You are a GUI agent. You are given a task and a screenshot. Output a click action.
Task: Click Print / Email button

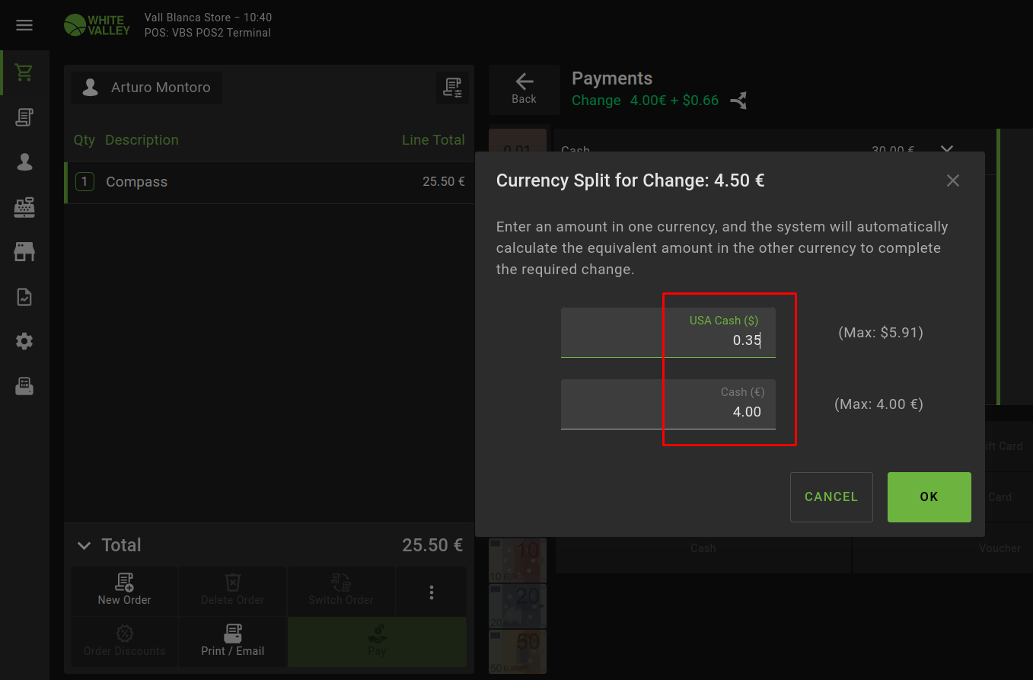(x=233, y=642)
